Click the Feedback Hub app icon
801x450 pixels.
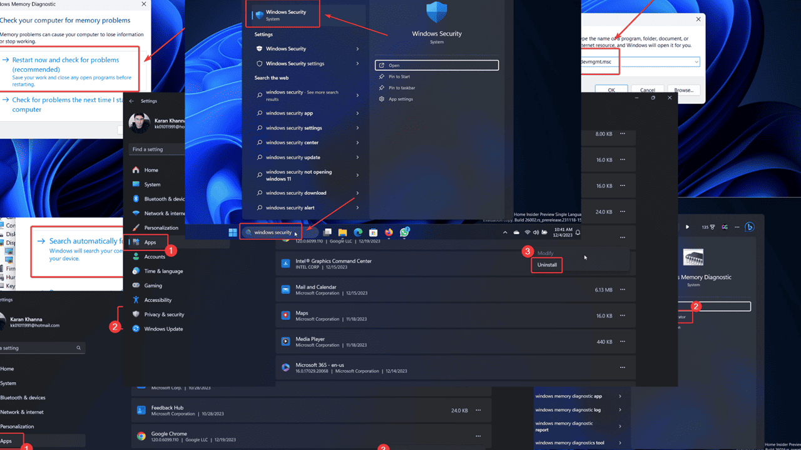click(141, 411)
